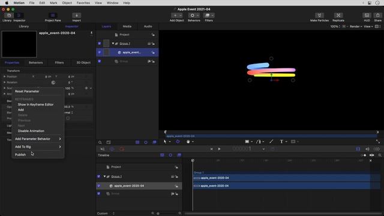Click the record animation button
384x216 pixels.
tap(122, 149)
